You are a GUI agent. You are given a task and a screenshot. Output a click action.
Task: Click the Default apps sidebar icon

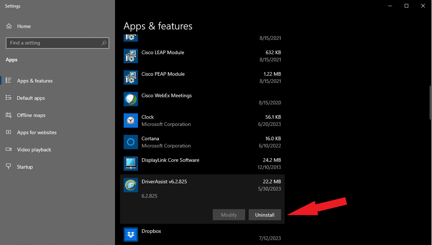9,98
